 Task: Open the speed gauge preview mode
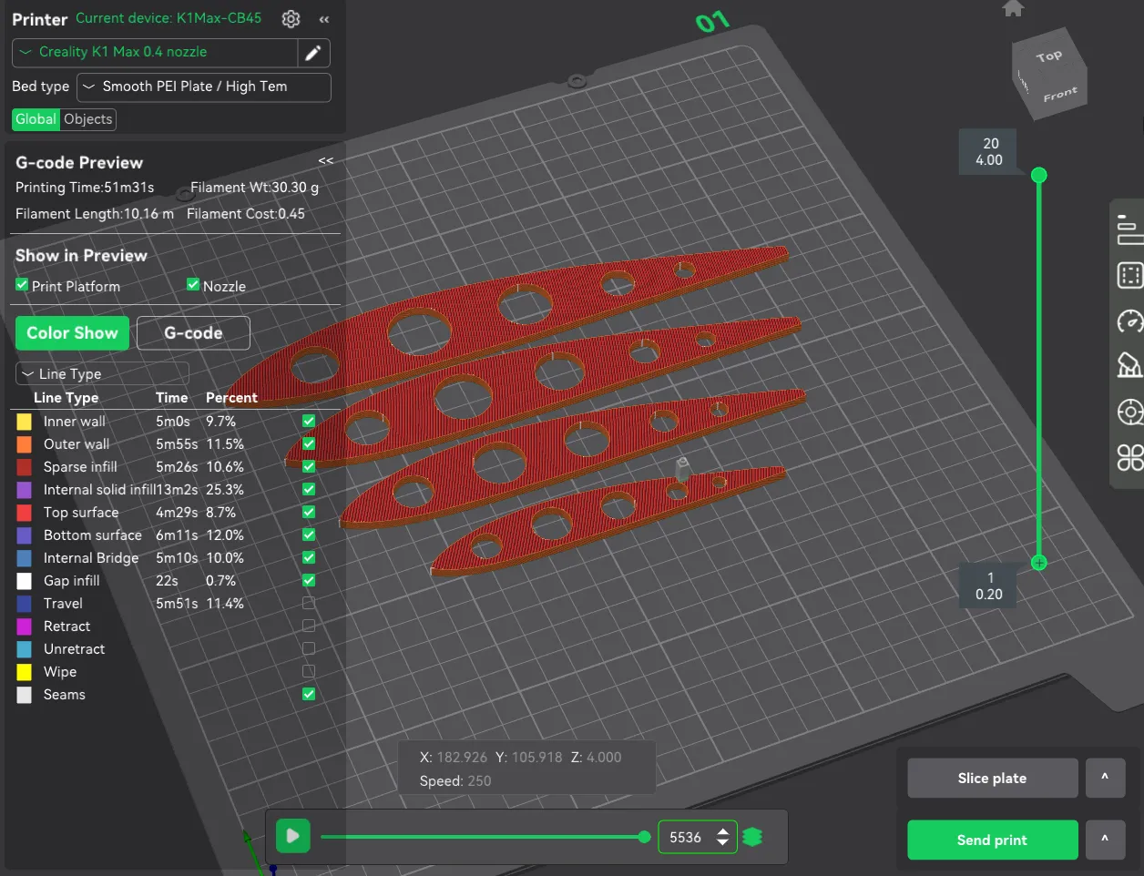[1129, 321]
